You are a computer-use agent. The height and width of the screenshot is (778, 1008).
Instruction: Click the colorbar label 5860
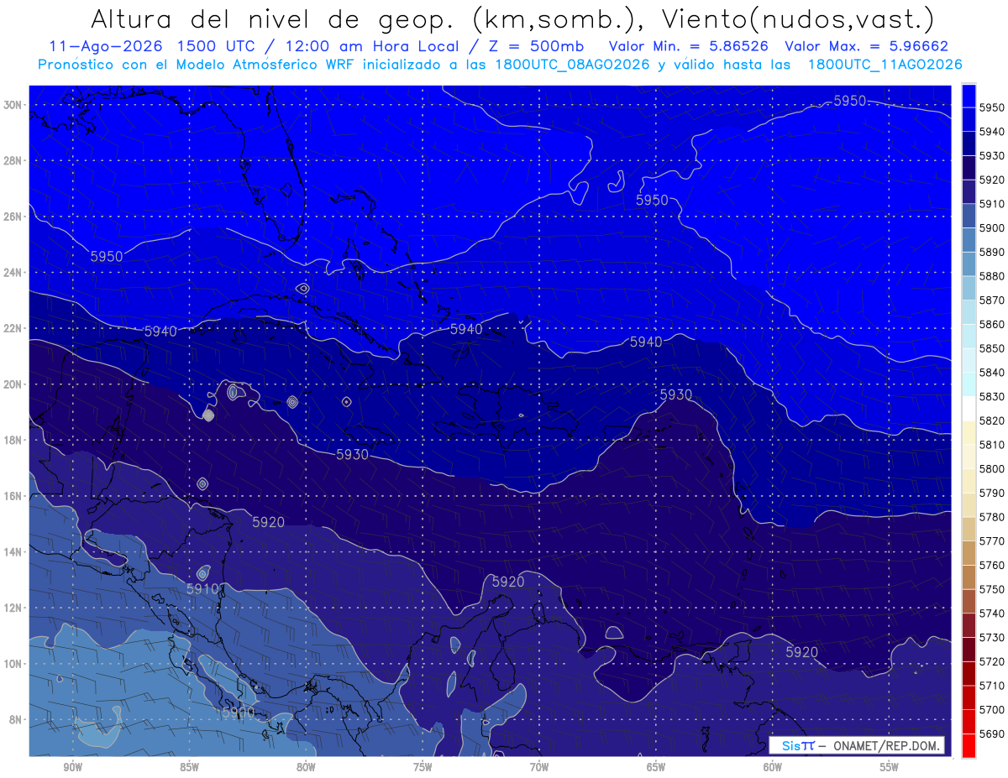point(991,324)
